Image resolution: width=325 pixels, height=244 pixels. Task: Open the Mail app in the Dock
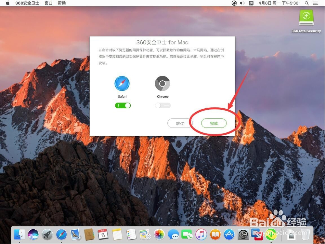pos(75,235)
